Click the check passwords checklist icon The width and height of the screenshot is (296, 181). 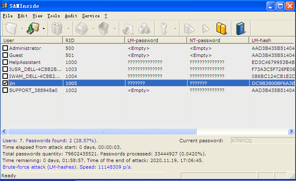point(128,28)
